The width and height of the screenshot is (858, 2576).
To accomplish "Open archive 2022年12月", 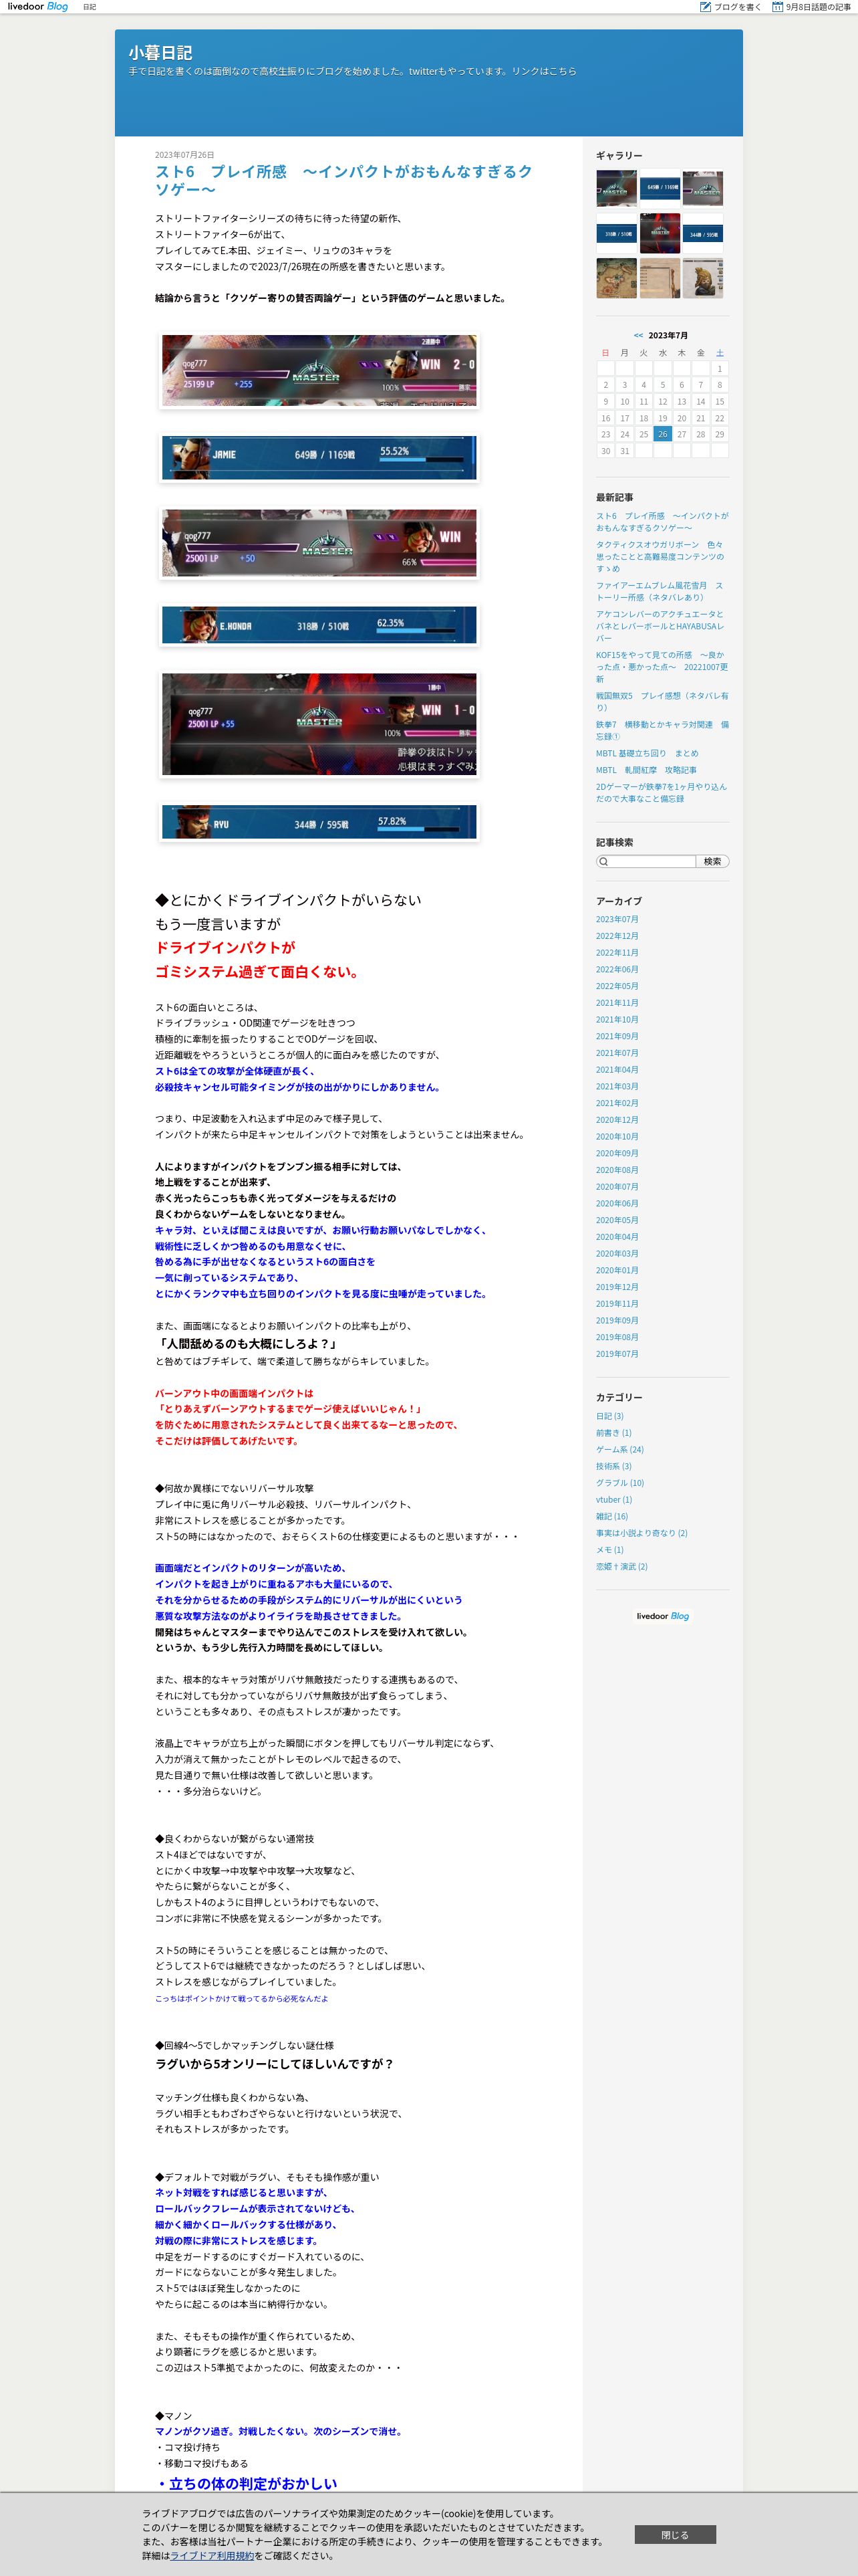I will pos(617,936).
